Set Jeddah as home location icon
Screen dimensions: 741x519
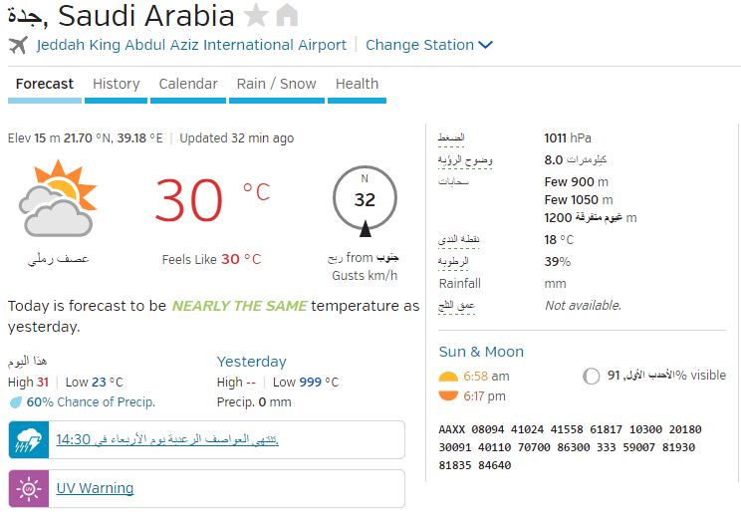coord(287,15)
